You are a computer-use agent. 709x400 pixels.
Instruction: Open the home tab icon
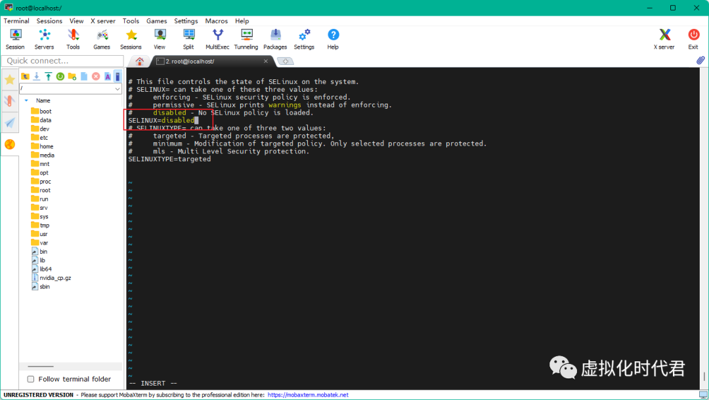[139, 61]
